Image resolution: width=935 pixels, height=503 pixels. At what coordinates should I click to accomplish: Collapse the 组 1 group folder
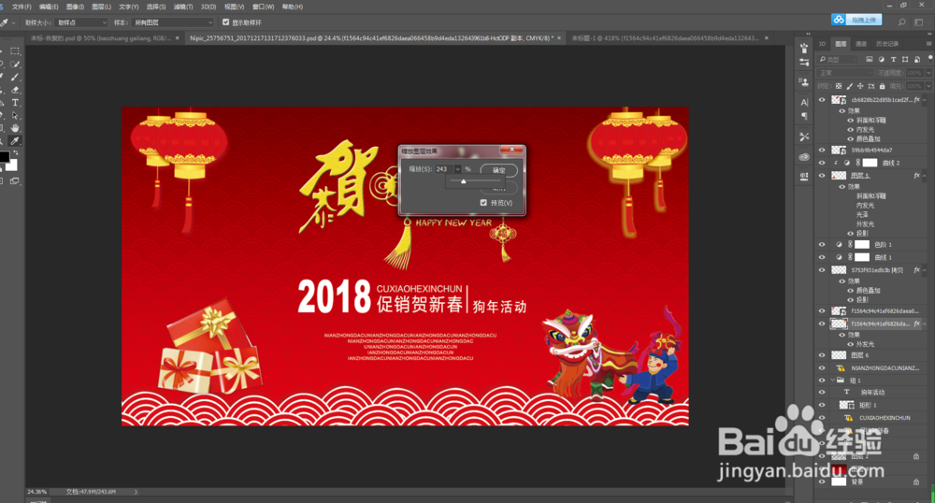pos(833,381)
